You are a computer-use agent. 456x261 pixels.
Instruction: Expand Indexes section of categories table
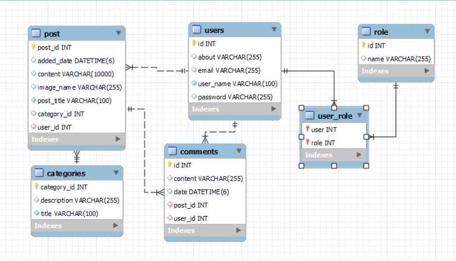(116, 226)
